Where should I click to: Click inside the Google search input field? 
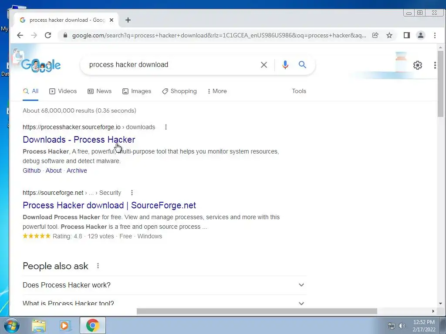click(x=171, y=65)
